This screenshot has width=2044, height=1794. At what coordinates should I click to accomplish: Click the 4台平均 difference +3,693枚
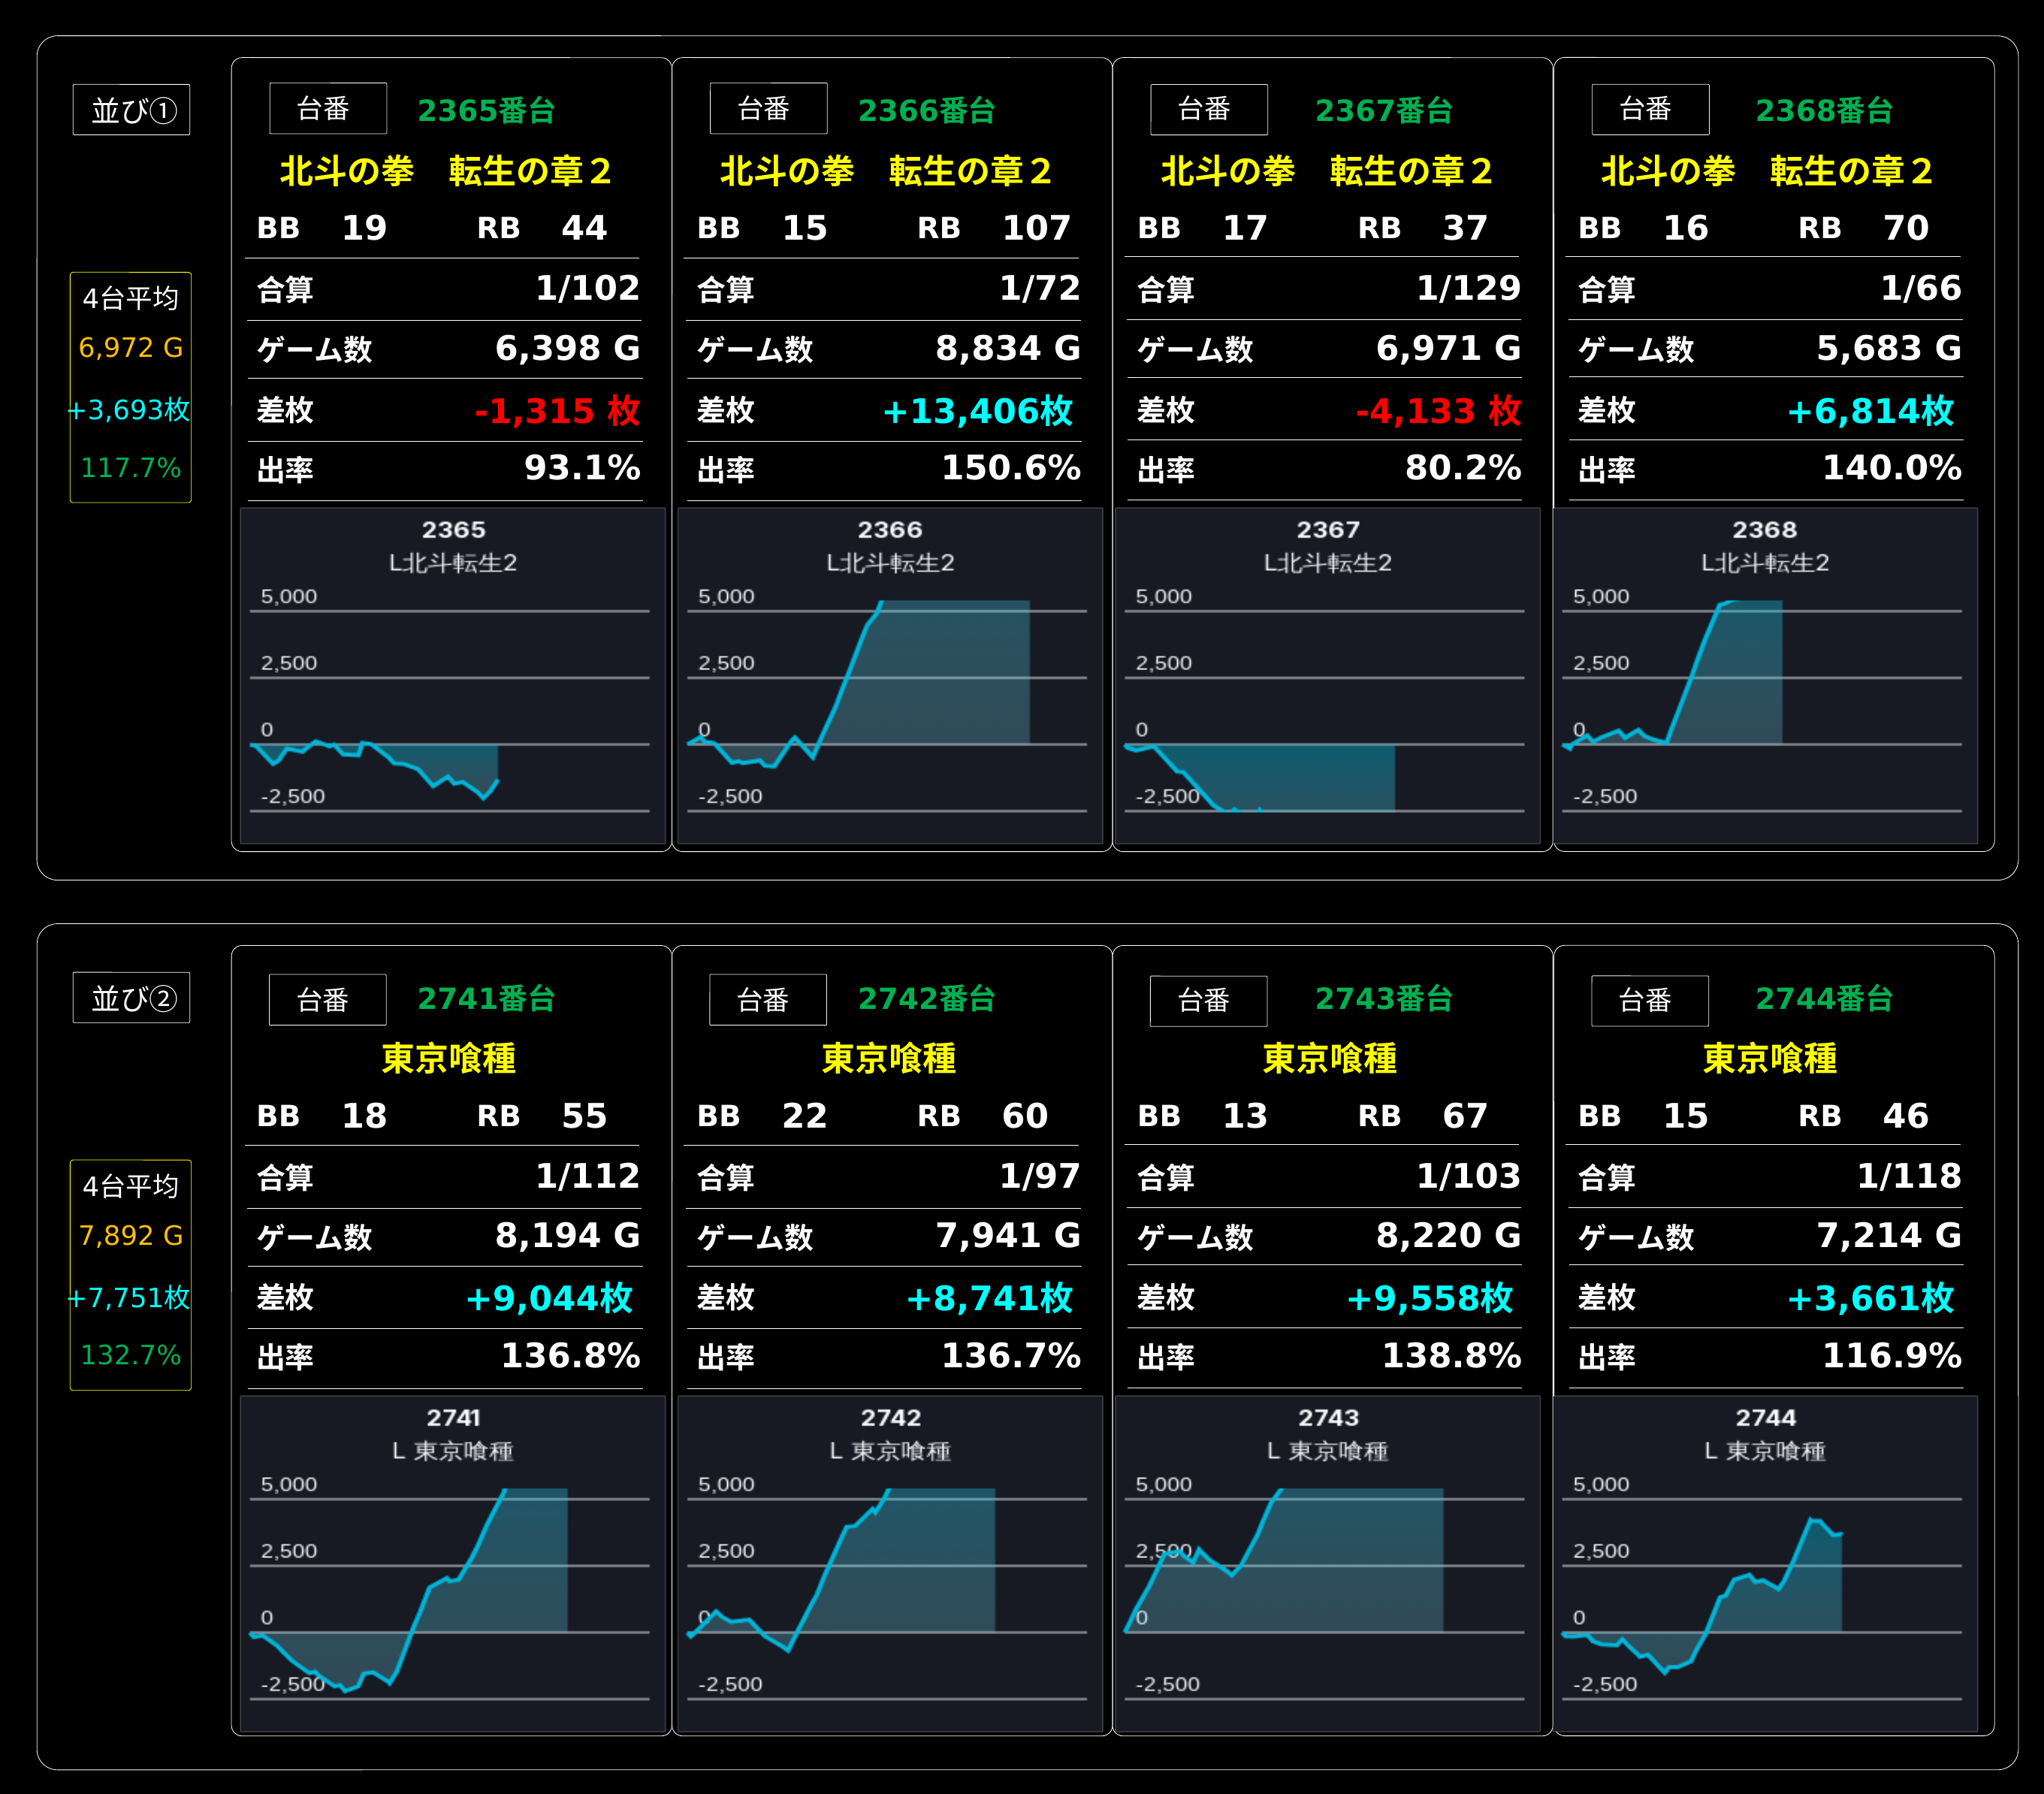[129, 410]
